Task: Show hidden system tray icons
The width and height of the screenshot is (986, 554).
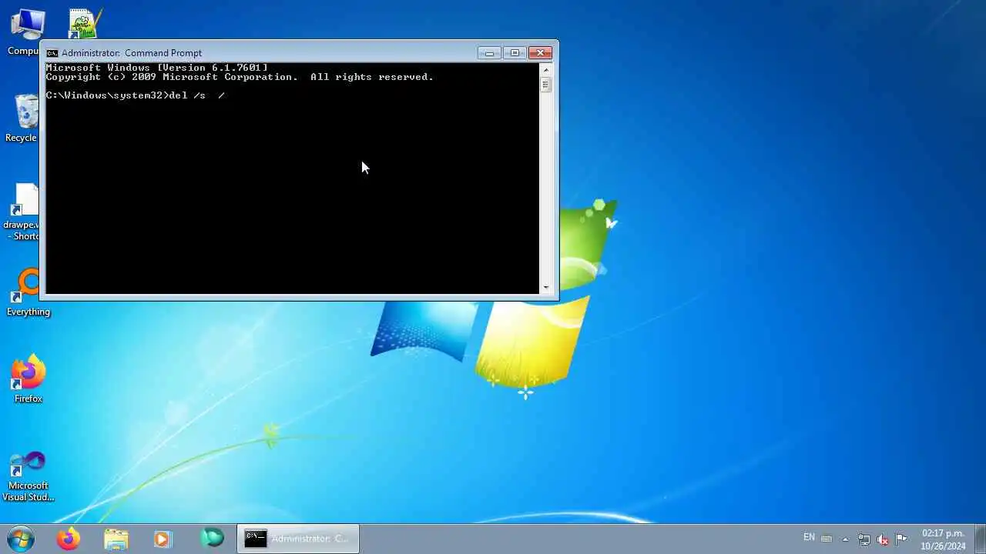Action: (x=845, y=539)
